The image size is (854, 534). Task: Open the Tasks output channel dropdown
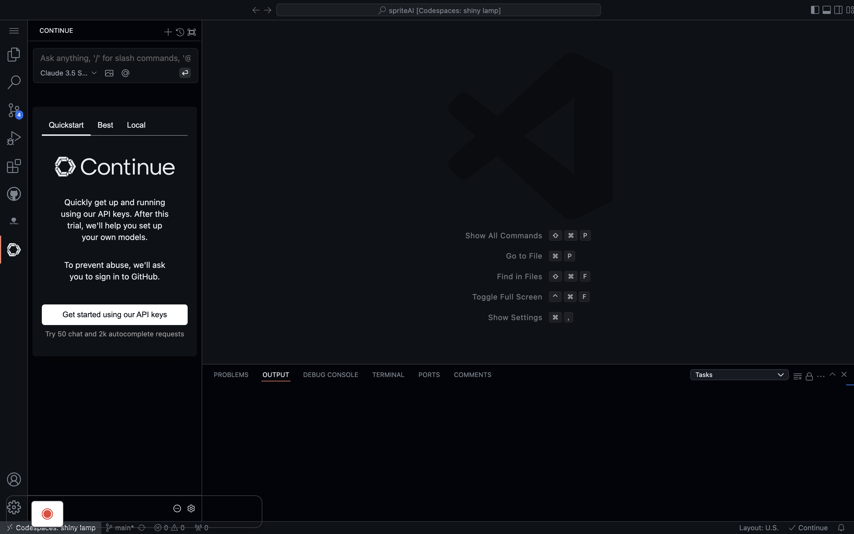pos(739,374)
